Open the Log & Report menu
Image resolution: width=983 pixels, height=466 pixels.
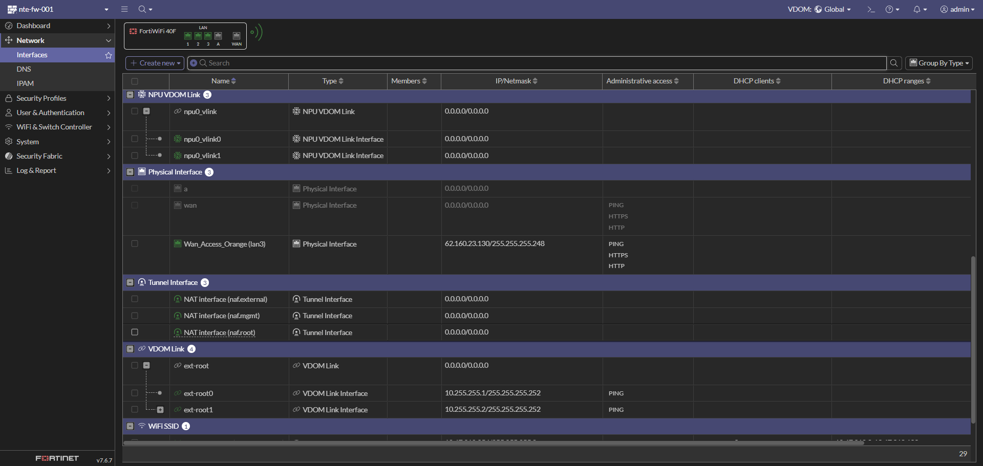[57, 170]
